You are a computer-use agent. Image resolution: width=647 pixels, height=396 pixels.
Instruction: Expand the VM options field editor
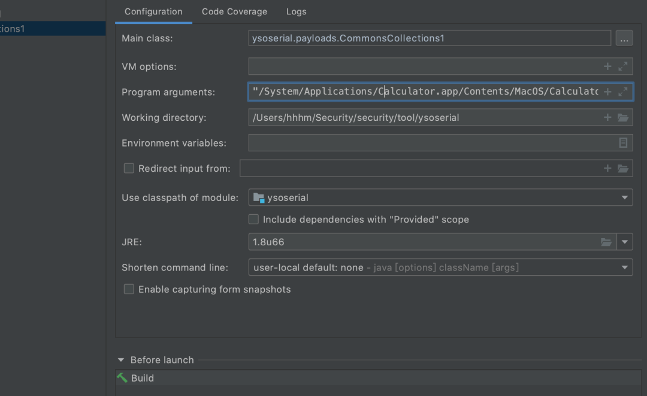[x=623, y=66]
